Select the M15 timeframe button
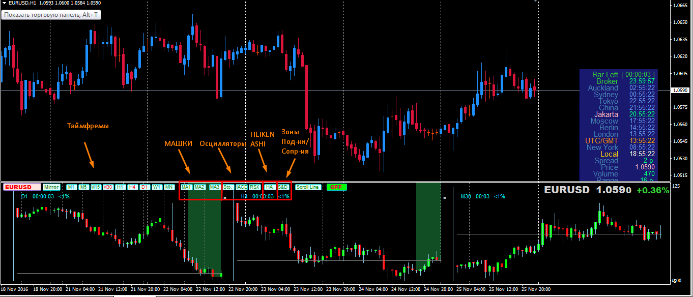Screen dimensions: 693x297 (x=96, y=187)
